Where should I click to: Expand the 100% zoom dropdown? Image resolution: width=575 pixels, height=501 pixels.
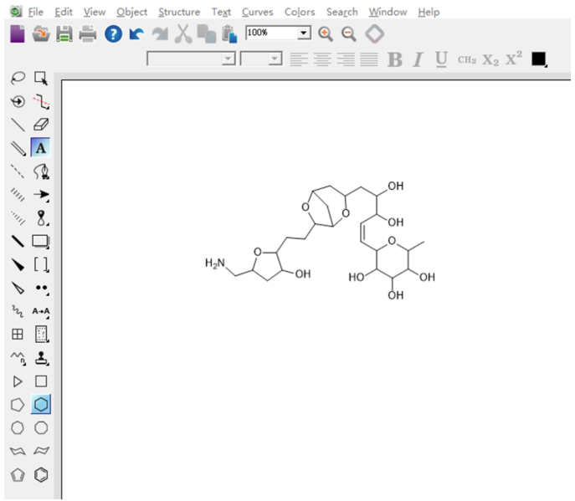[303, 33]
